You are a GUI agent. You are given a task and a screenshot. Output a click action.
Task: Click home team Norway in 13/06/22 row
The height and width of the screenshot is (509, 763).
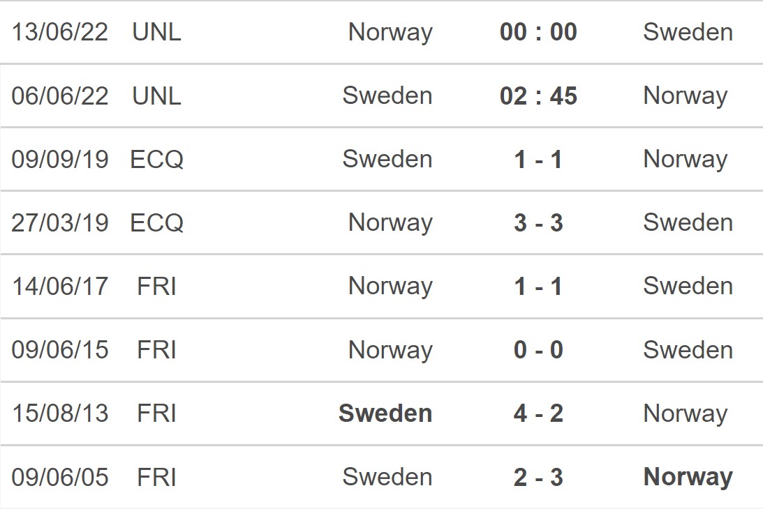[390, 33]
